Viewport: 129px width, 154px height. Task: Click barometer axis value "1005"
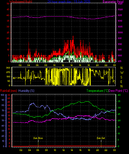[x=120, y=27]
